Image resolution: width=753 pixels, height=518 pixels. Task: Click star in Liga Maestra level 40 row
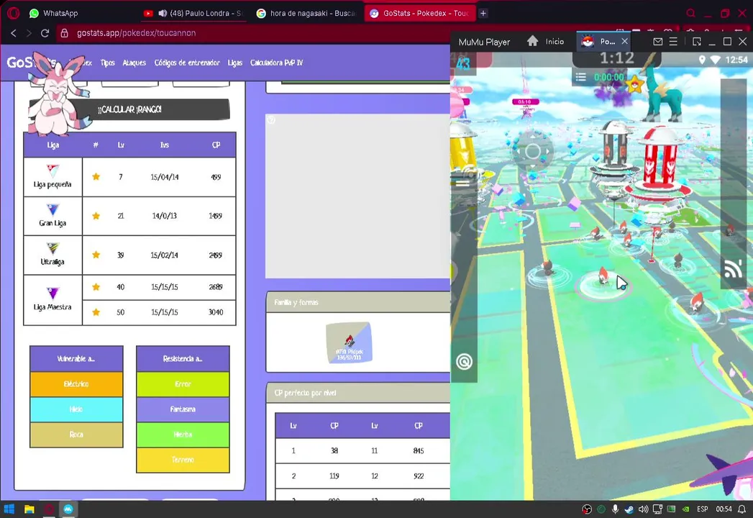click(96, 287)
